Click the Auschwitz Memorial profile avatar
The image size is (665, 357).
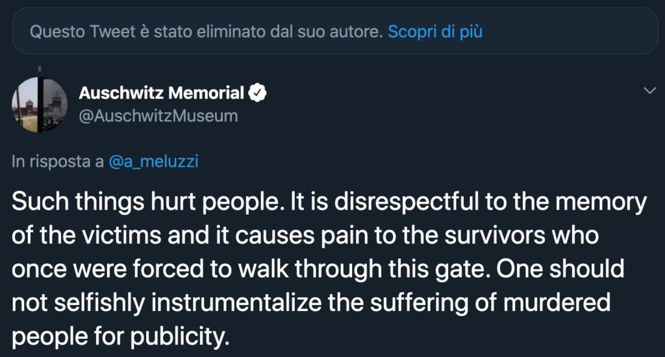(x=39, y=105)
